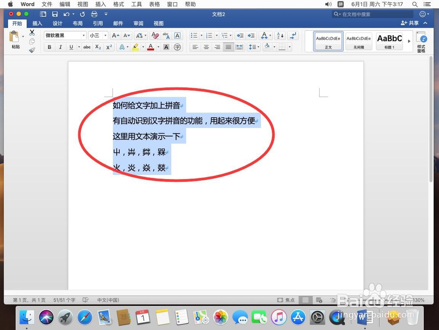Toggle show paragraph marks icon
The width and height of the screenshot is (439, 330).
[x=293, y=36]
